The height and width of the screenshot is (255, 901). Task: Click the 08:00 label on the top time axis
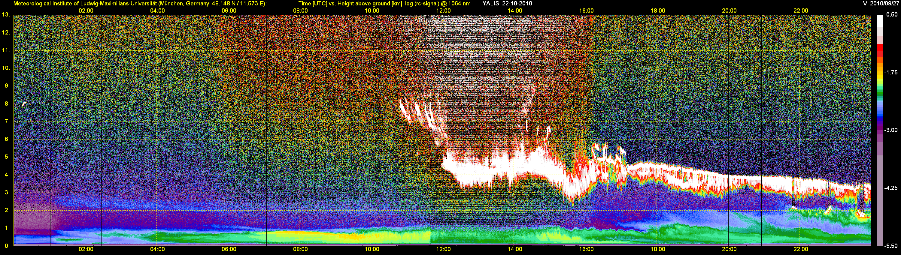300,10
